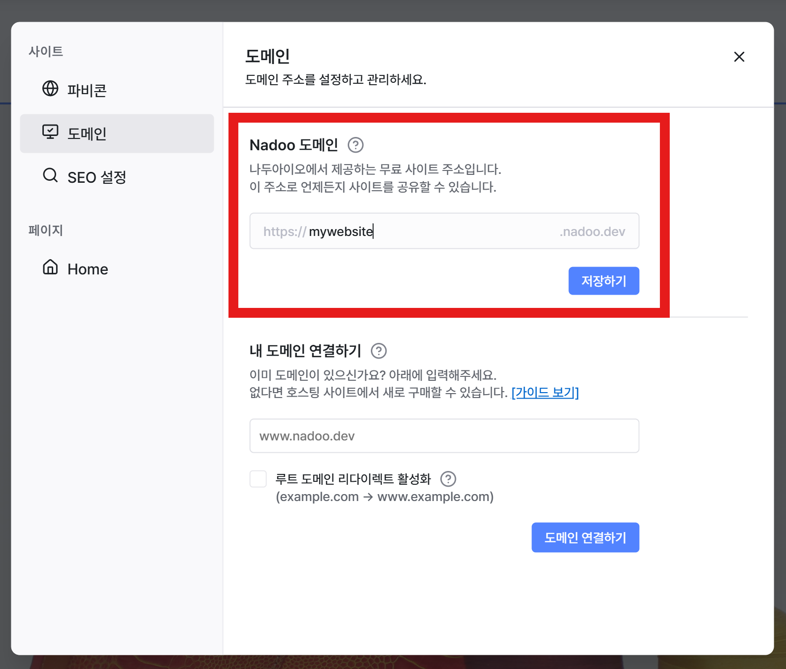Click the 사이트 section heading
The image size is (786, 669).
point(46,51)
